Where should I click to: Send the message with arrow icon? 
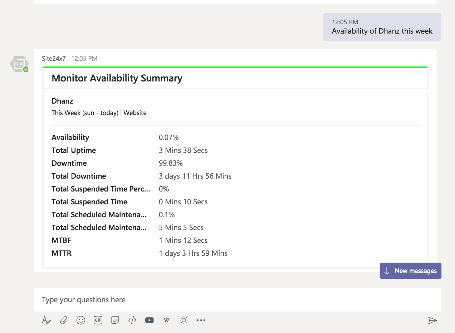(432, 320)
